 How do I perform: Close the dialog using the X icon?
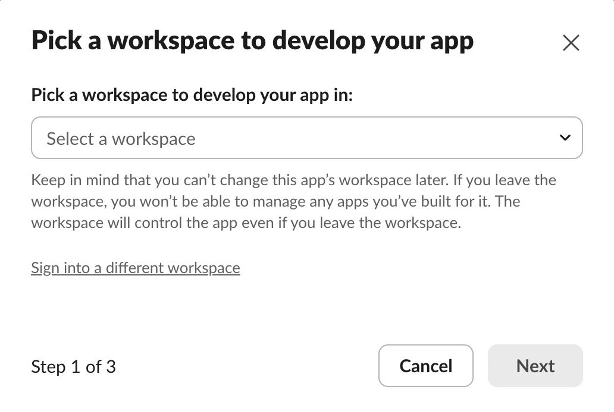click(571, 43)
